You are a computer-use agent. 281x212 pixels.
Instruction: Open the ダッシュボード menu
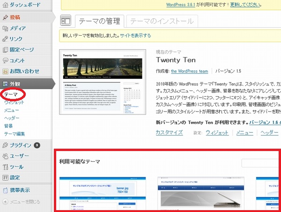[25, 5]
